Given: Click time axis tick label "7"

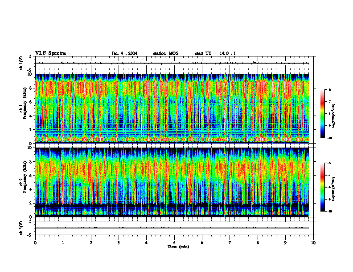Looking at the screenshot, I should 230,243.
